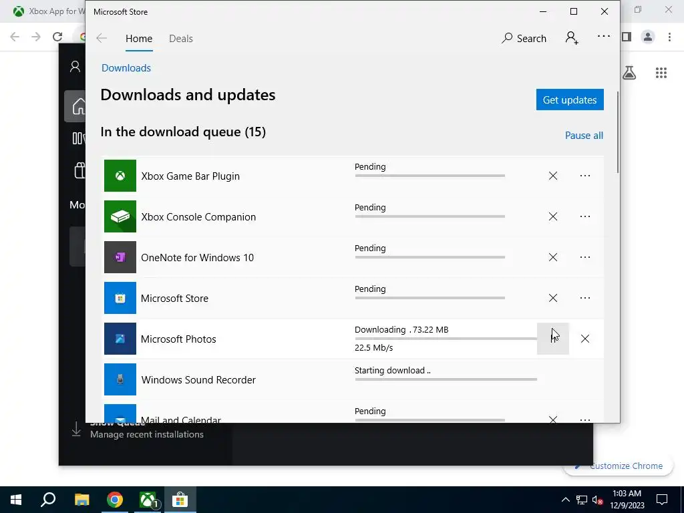Cancel OneNote for Windows 10 download

coord(552,257)
